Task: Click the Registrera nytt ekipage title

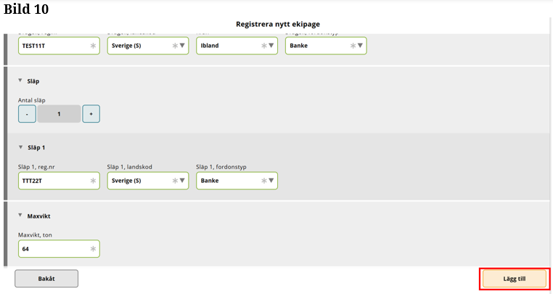Action: (x=278, y=24)
